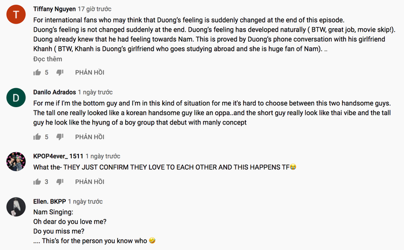Open Tiffany Nguyen's channel name link

click(x=54, y=9)
